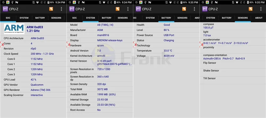Tap Wi-Fi status icon on the SoC screen

[x=38, y=2]
